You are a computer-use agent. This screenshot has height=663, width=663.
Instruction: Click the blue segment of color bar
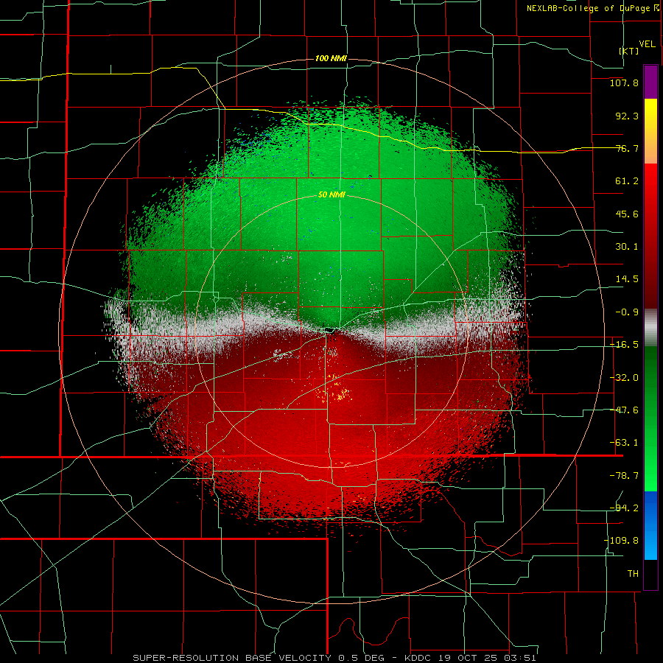click(650, 525)
